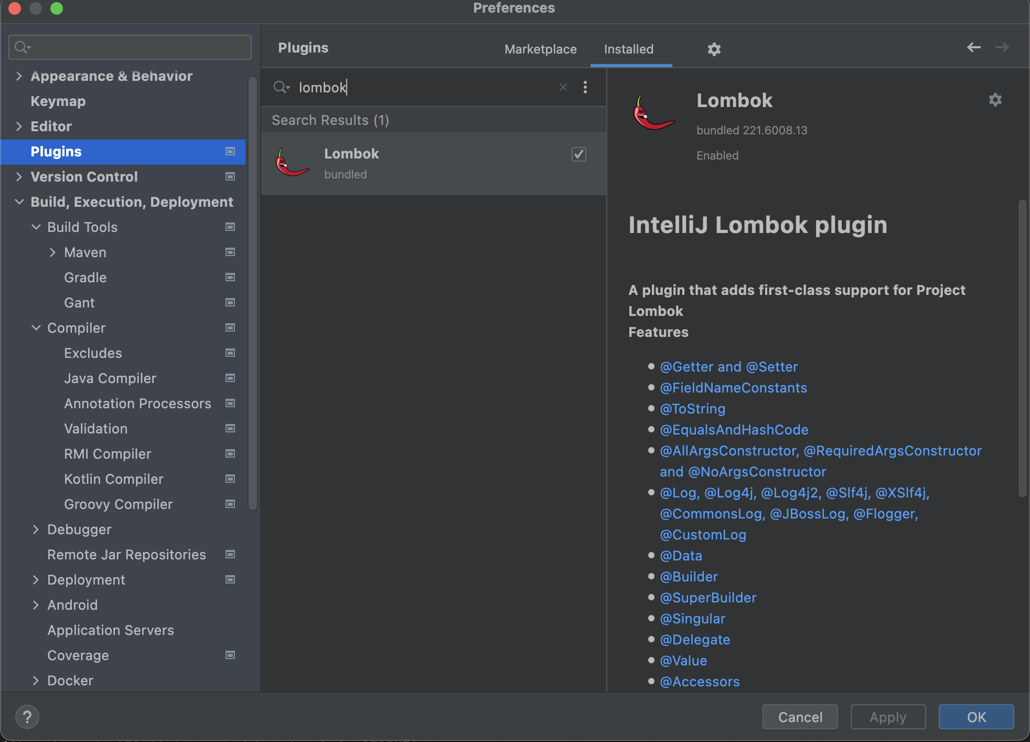
Task: Click project-level icon beside Java Compiler
Action: coord(230,378)
